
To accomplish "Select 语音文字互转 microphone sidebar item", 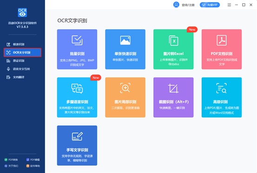I will 22,69.
